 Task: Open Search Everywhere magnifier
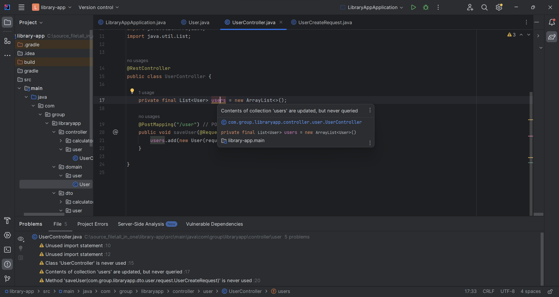point(484,7)
